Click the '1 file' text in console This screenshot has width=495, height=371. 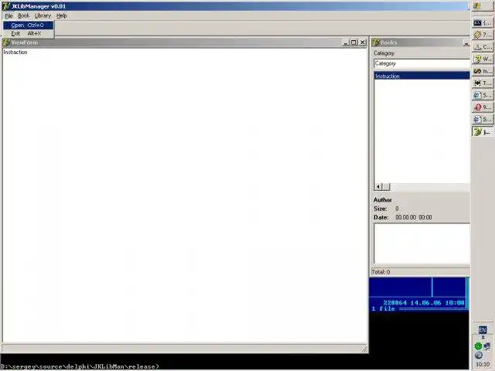(x=384, y=308)
